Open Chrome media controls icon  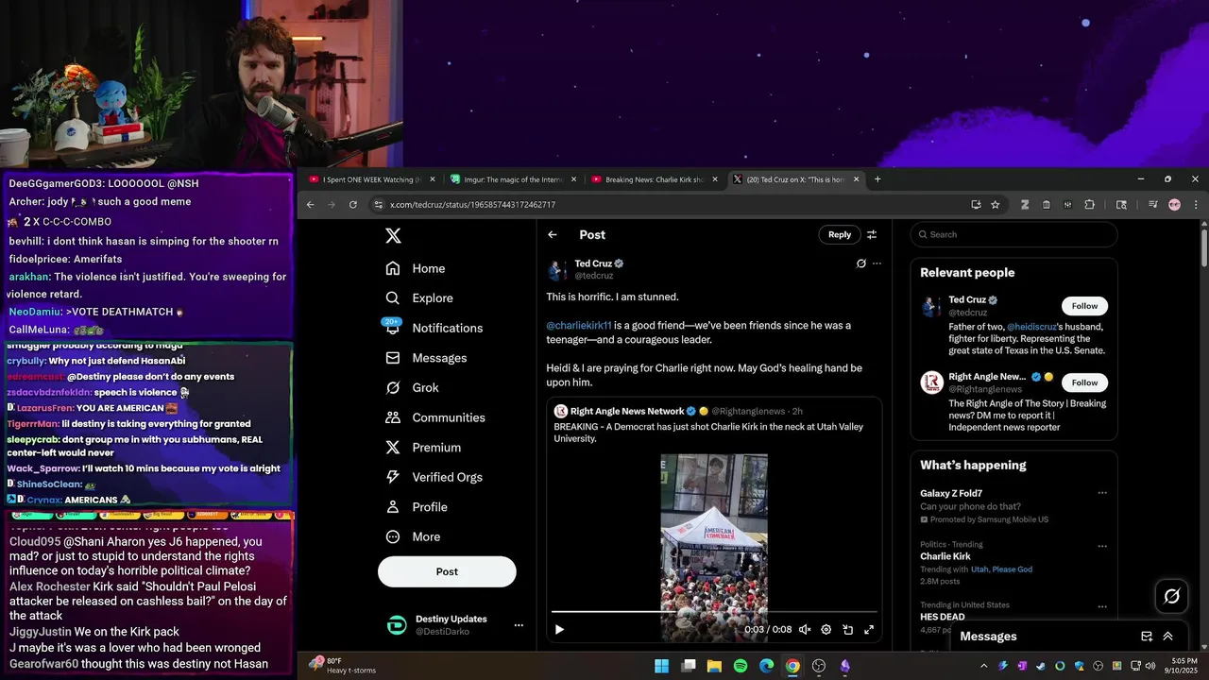coord(1153,204)
